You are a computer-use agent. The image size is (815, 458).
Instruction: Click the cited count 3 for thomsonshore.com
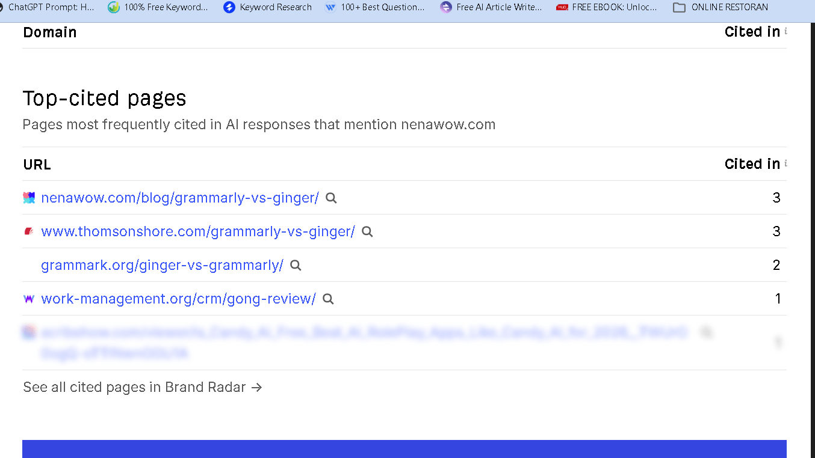[776, 231]
